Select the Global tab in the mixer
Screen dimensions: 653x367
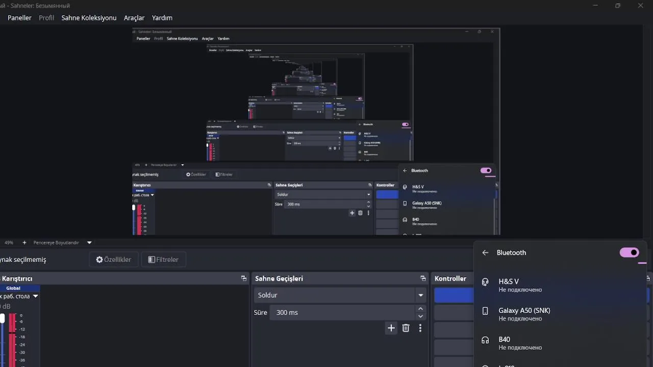pyautogui.click(x=13, y=288)
